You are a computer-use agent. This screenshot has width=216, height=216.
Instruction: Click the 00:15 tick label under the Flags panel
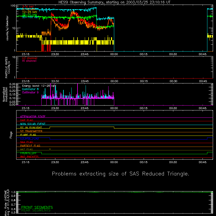point(144,162)
